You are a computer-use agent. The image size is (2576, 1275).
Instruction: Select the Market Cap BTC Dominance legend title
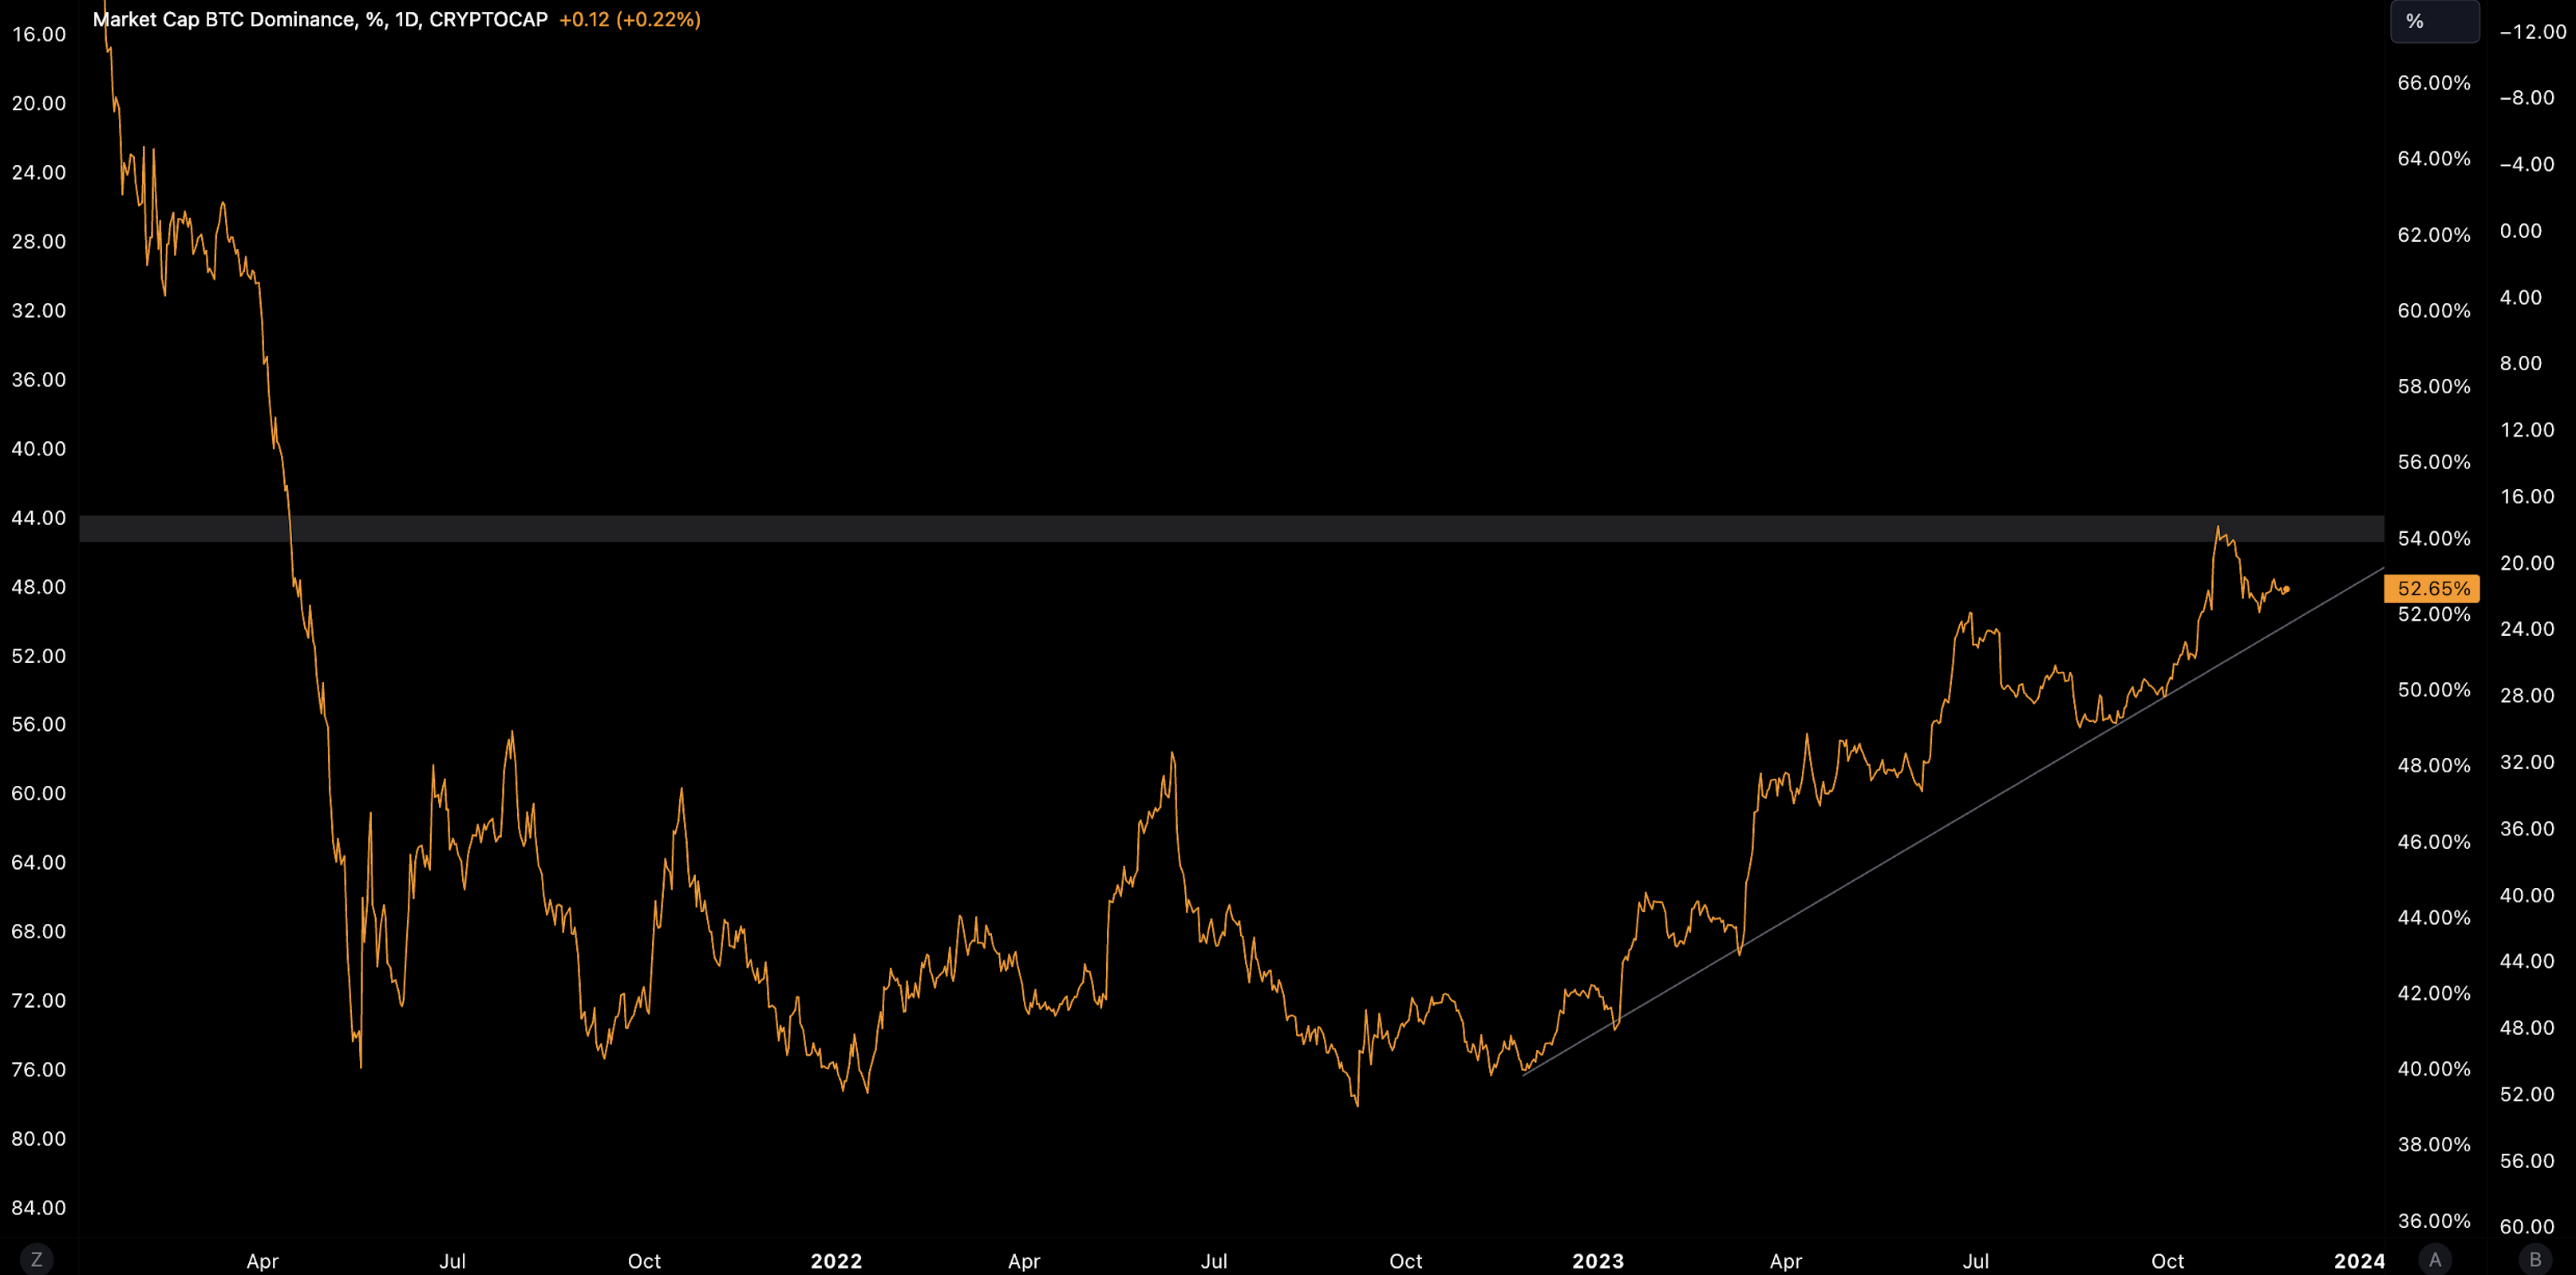(x=320, y=19)
